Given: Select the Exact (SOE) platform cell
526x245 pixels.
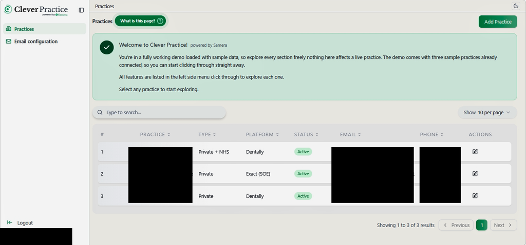Looking at the screenshot, I should click(x=258, y=174).
